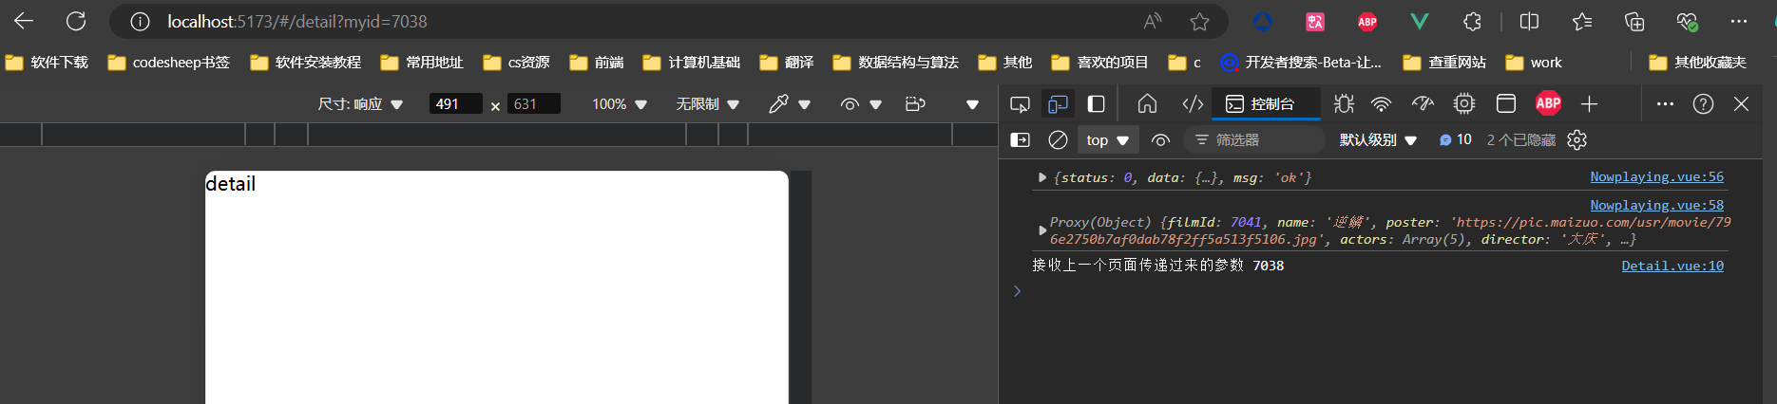Open the ABP extension in browser toolbar
Viewport: 1777px width, 404px height.
click(1367, 21)
